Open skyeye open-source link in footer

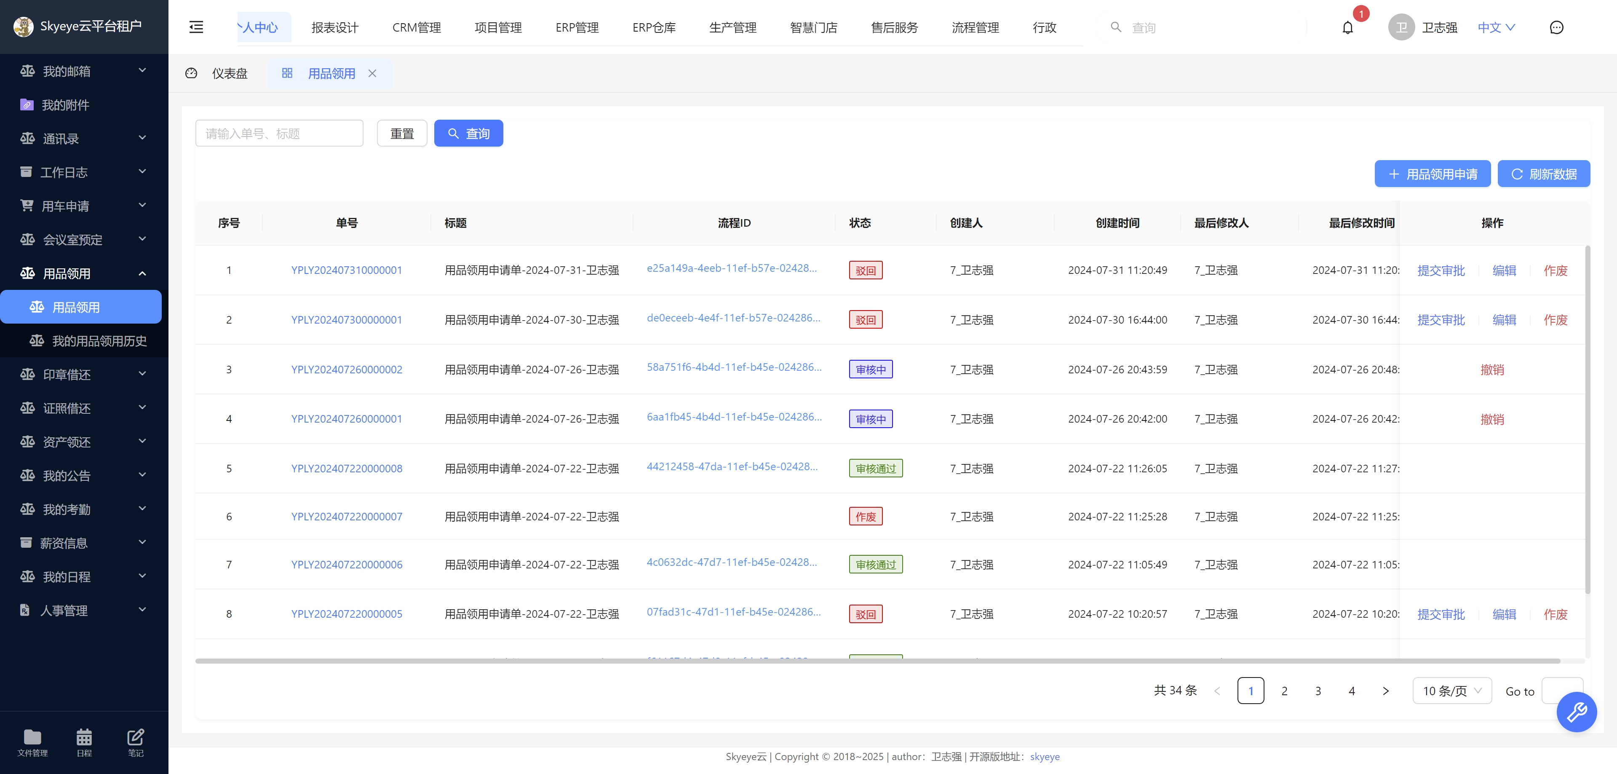point(1045,756)
